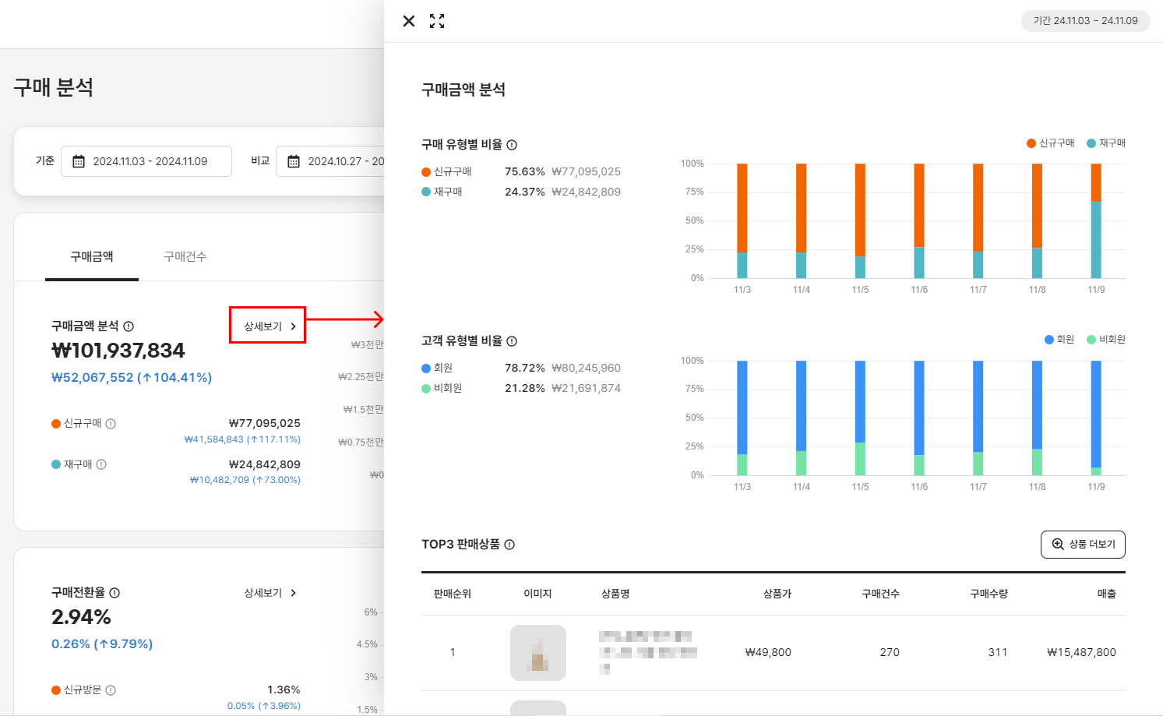Click info icon beside 신규구매 in left card
The height and width of the screenshot is (716, 1163).
point(111,424)
